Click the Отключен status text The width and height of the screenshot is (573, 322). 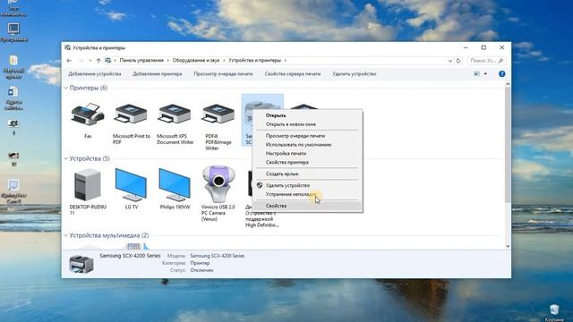pyautogui.click(x=201, y=270)
